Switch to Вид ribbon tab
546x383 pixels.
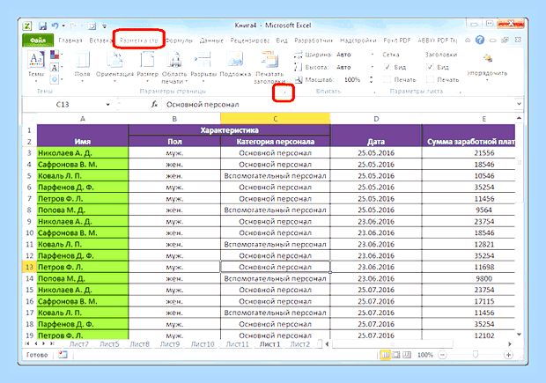282,41
